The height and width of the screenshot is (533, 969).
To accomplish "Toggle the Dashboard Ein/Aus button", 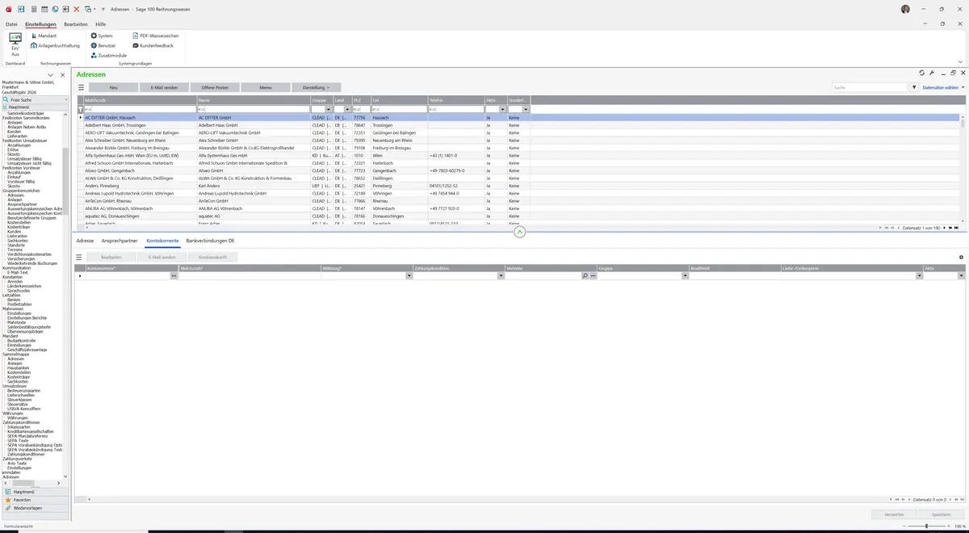I will coord(15,44).
